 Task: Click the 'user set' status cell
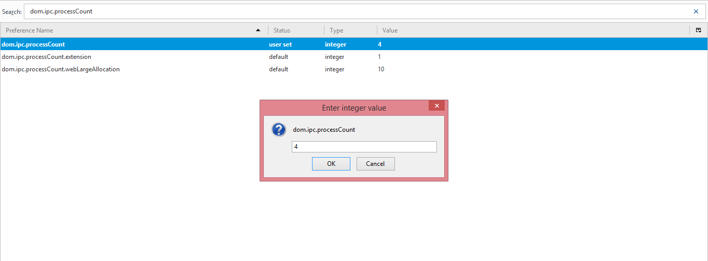pos(280,44)
